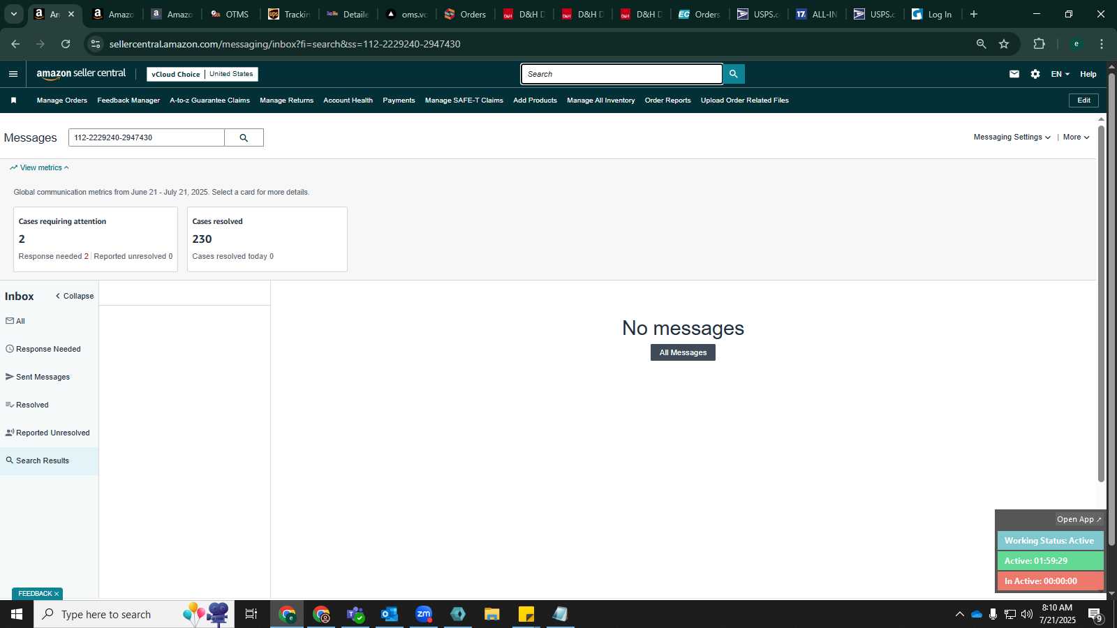Screen dimensions: 1117x628
Task: Open Chrome three-dot menu
Action: click(x=1102, y=44)
